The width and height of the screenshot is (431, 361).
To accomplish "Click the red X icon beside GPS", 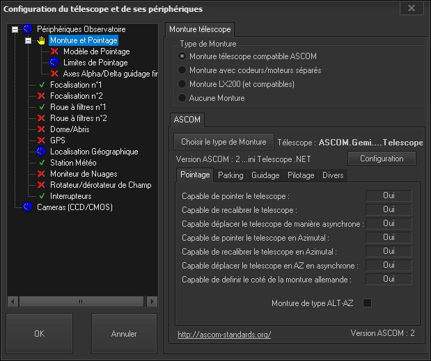I will pyautogui.click(x=41, y=141).
